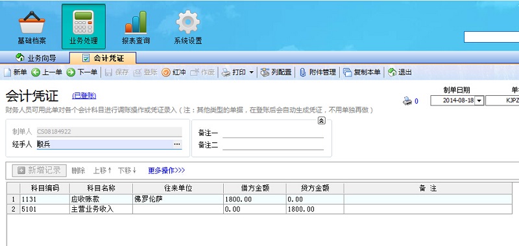This screenshot has width=519, height=246.
Task: Click the 已登账 status link
Action: tap(84, 96)
